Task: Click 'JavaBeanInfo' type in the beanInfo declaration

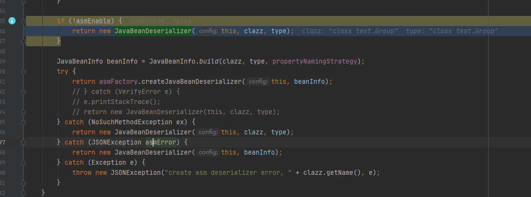Action: pos(80,61)
